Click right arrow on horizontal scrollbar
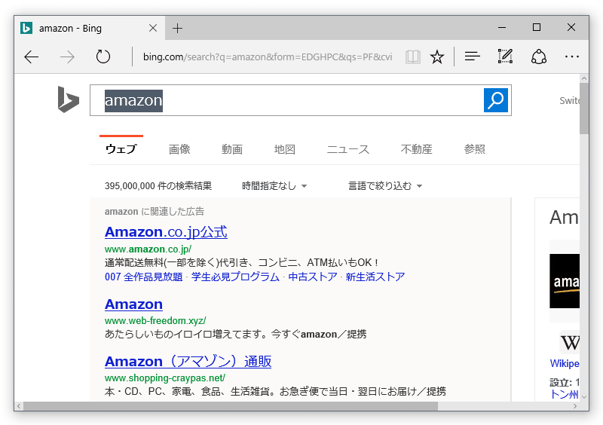603x425 pixels. (575, 406)
